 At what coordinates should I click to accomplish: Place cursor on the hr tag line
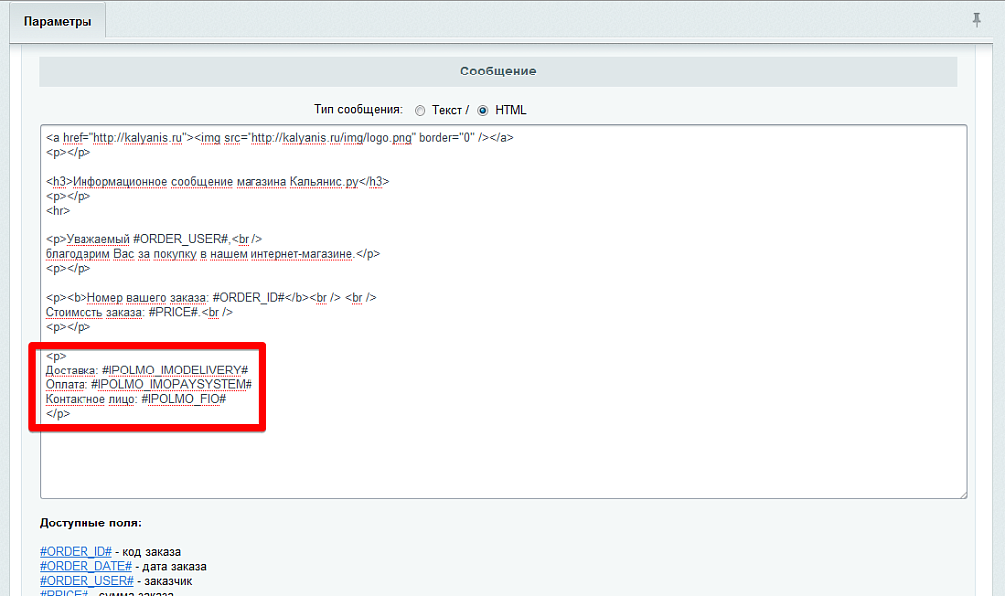[58, 211]
